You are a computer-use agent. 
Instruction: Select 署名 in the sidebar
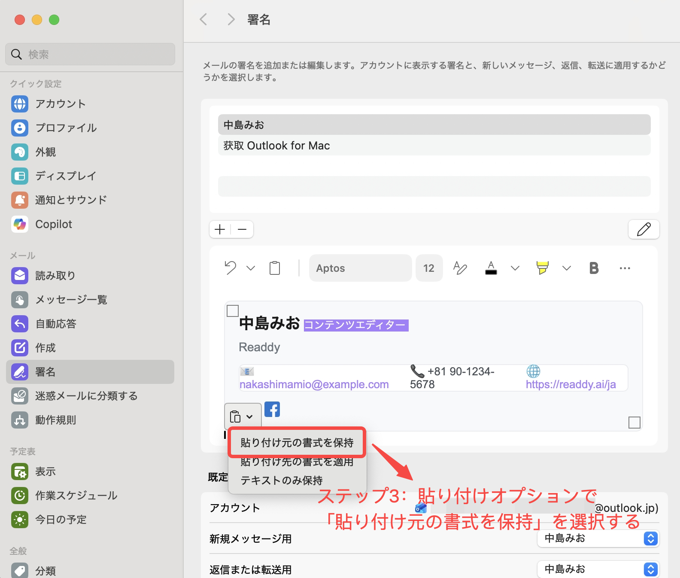click(x=90, y=372)
